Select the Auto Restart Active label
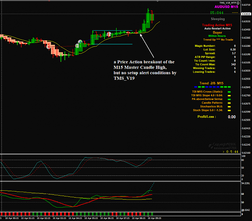This screenshot has height=221, width=252. point(217,29)
